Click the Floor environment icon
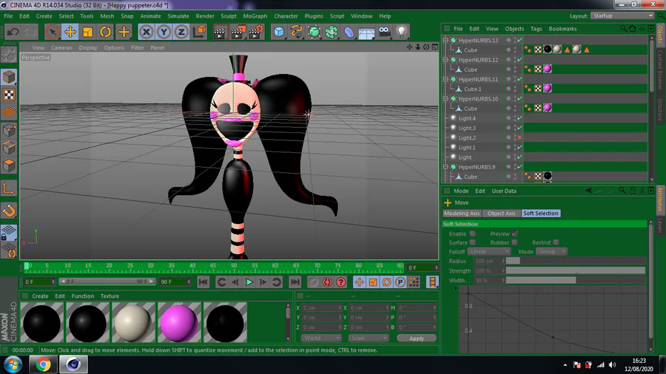The width and height of the screenshot is (666, 374). [x=366, y=32]
